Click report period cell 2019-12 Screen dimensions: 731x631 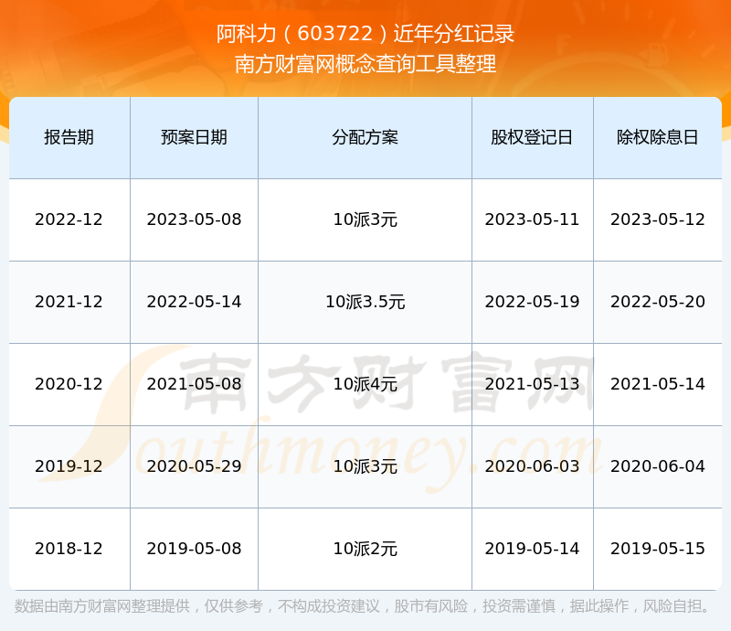pyautogui.click(x=69, y=466)
